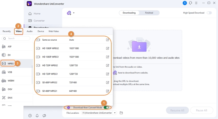The image size is (218, 119).
Task: Choose DIVX format
Action: 16,98
